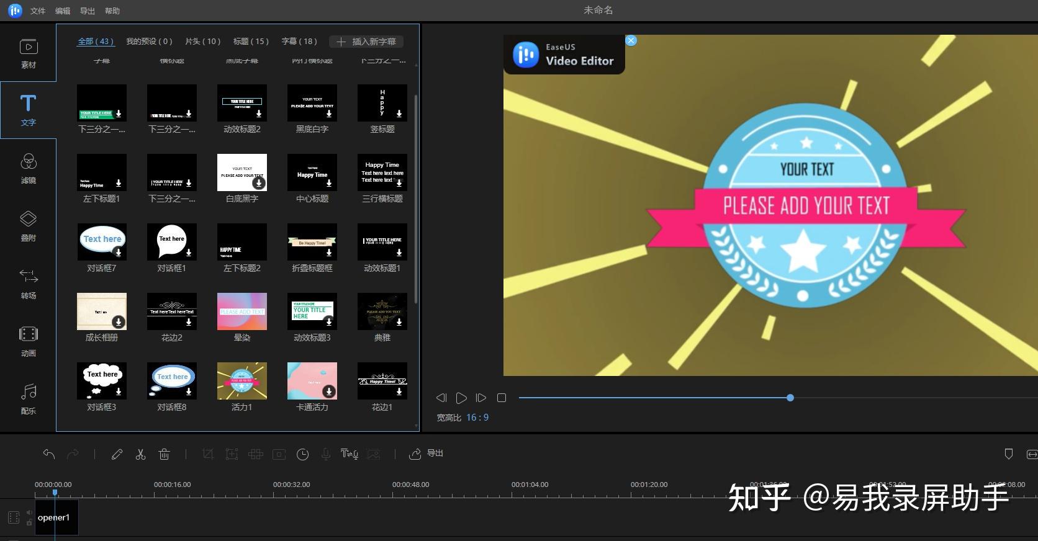This screenshot has width=1038, height=541.
Task: Select the crop tool icon
Action: tap(208, 454)
